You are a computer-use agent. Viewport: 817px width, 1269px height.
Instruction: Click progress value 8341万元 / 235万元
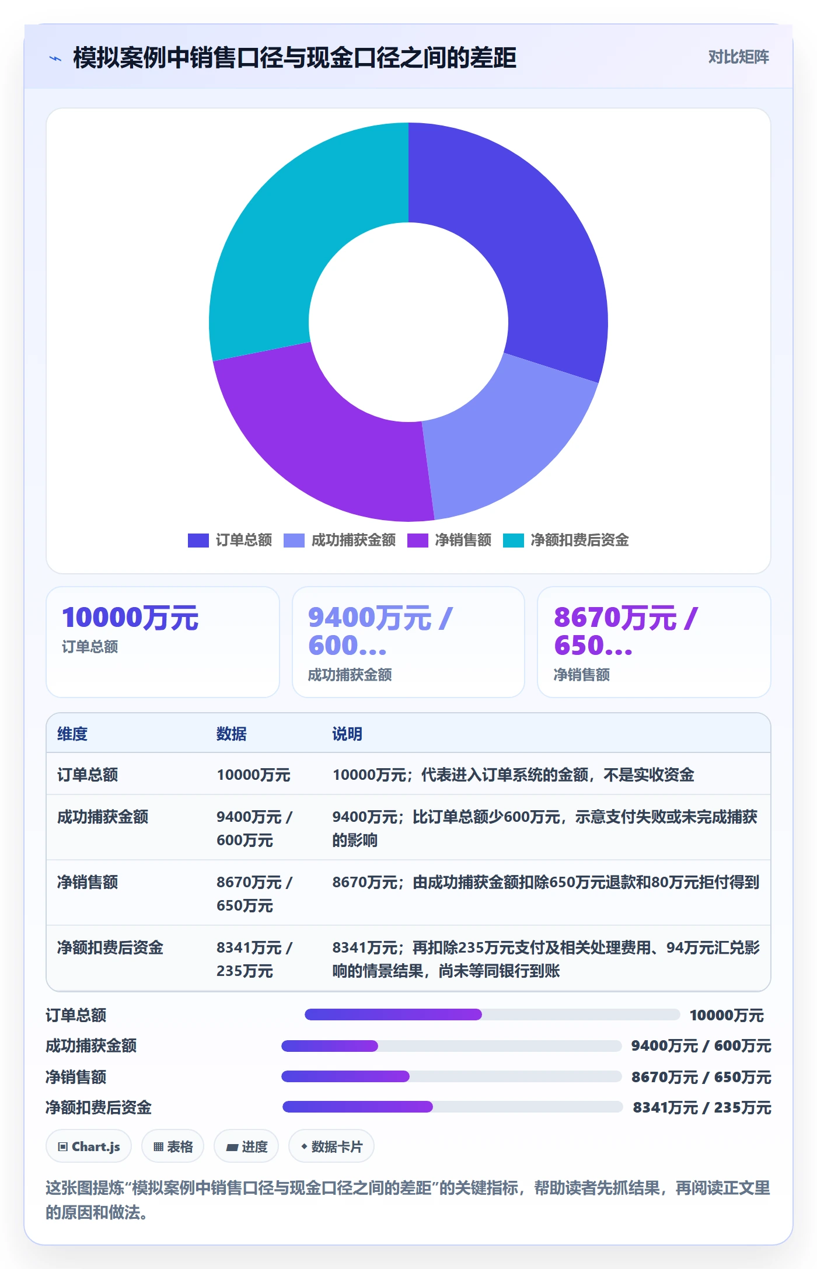pos(702,1107)
